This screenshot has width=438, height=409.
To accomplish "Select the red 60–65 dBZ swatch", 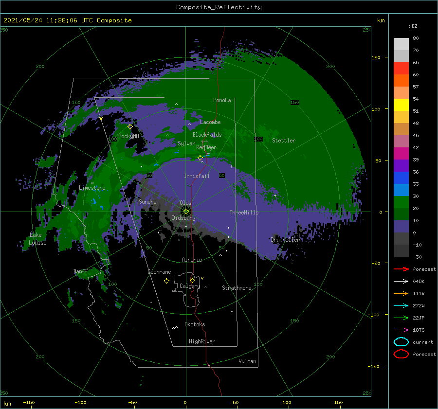I will click(x=401, y=69).
